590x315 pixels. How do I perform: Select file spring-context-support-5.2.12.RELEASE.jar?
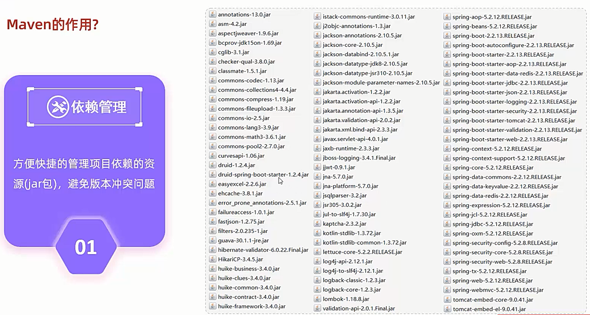[509, 158]
